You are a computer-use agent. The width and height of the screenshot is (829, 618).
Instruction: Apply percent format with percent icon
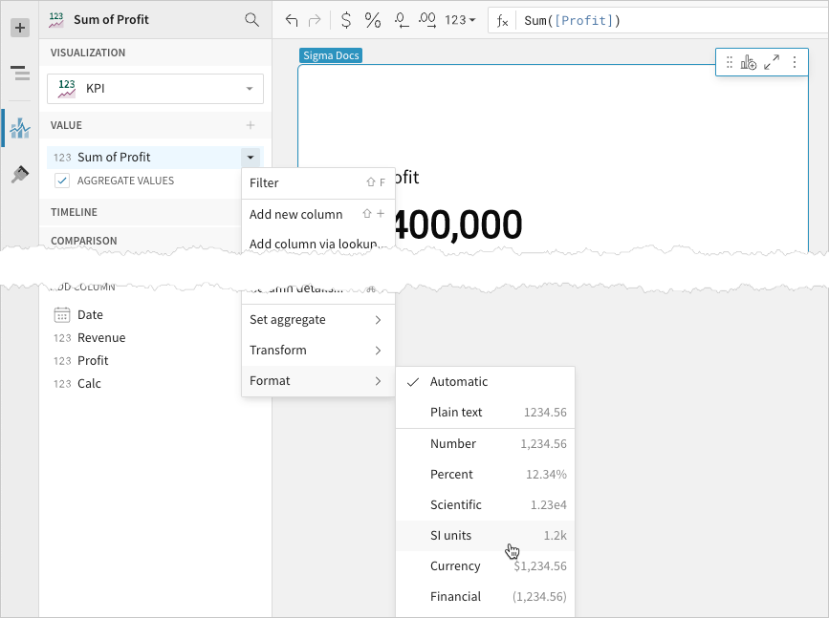373,20
